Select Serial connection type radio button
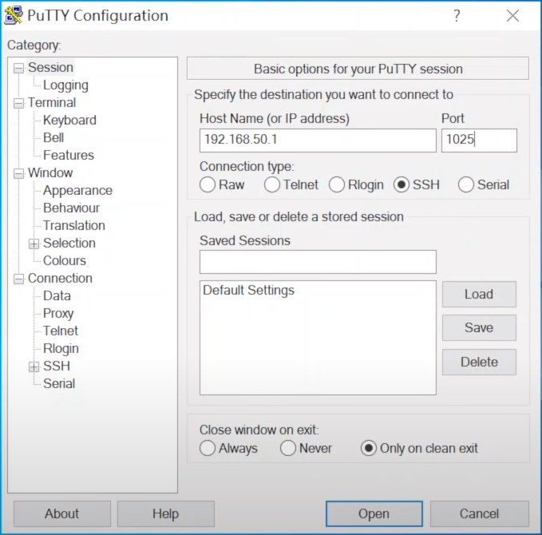Screen dimensions: 542x535 (x=466, y=184)
